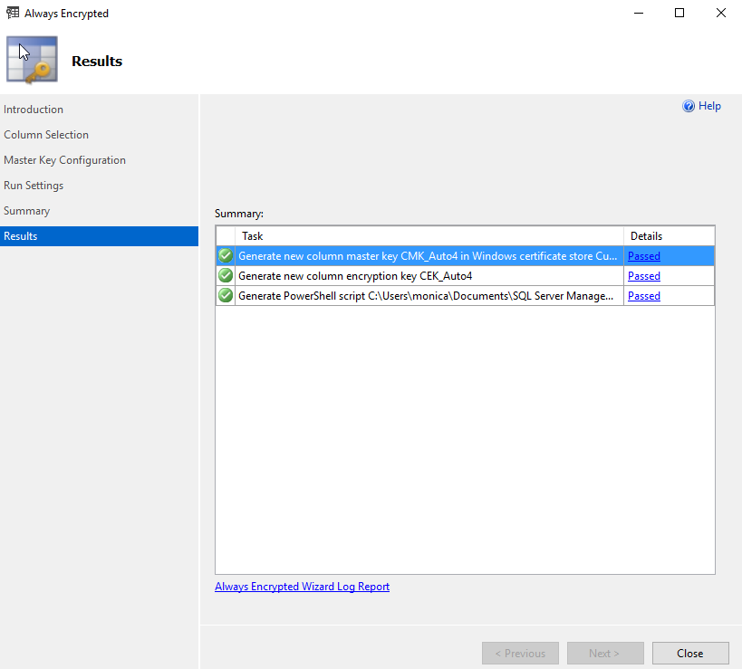Go to the Column Selection step
Image resolution: width=742 pixels, height=669 pixels.
click(46, 135)
